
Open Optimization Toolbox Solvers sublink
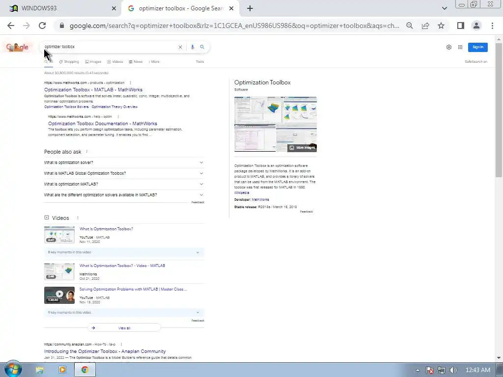click(x=66, y=107)
